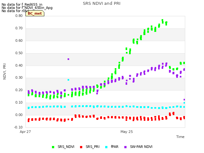Click the 0.20 y-axis tick label
This screenshot has width=204, height=153.
pos(19,90)
